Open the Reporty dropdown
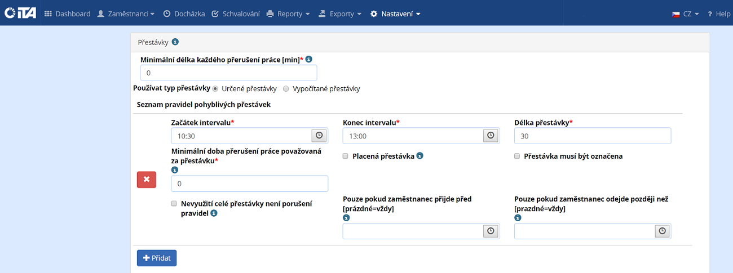733x273 pixels. coord(288,14)
